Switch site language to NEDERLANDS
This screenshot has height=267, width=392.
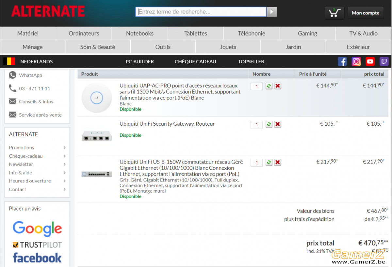(x=37, y=61)
